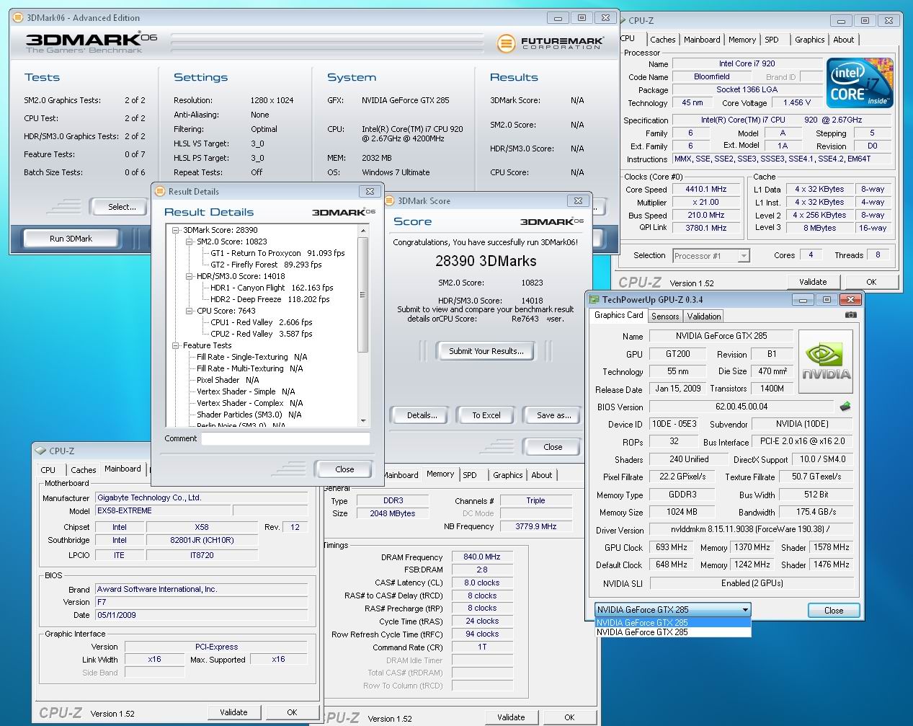Open the GPU selector dropdown arrow in GPU-Z
The height and width of the screenshot is (726, 913).
click(x=745, y=609)
